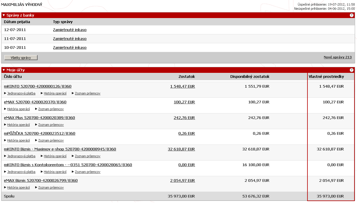Click balance 32 618,87 EUR link
The width and height of the screenshot is (358, 207).
coord(181,149)
